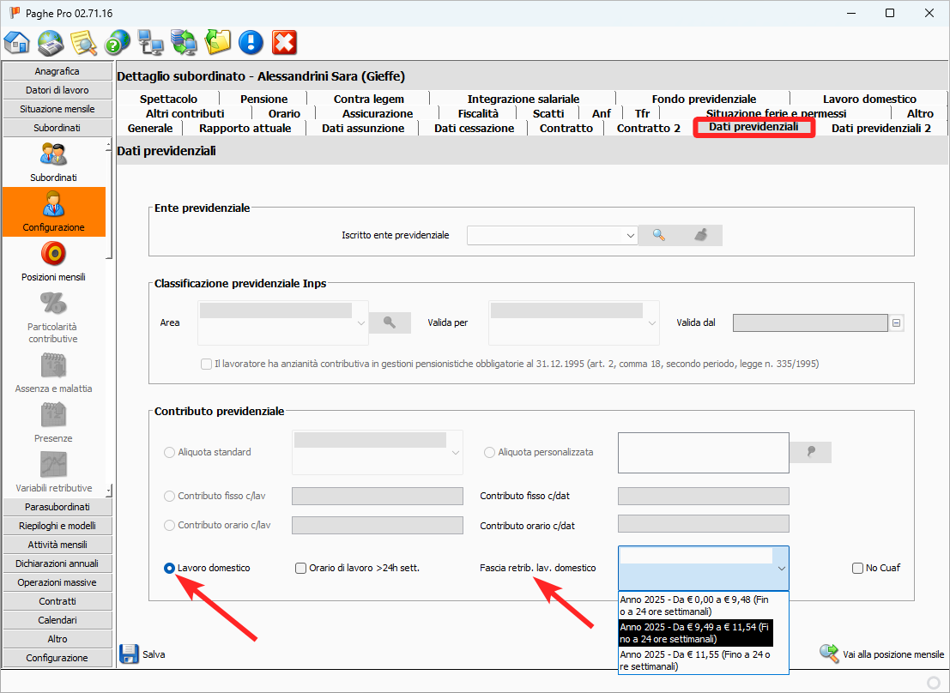Image resolution: width=950 pixels, height=693 pixels.
Task: Switch to the Dati previdenziali 2 tab
Action: tap(880, 128)
